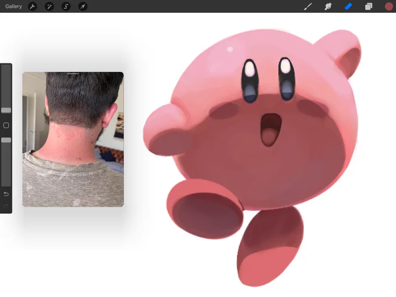Open the Adjustments magic wand menu
The width and height of the screenshot is (396, 297).
click(49, 6)
